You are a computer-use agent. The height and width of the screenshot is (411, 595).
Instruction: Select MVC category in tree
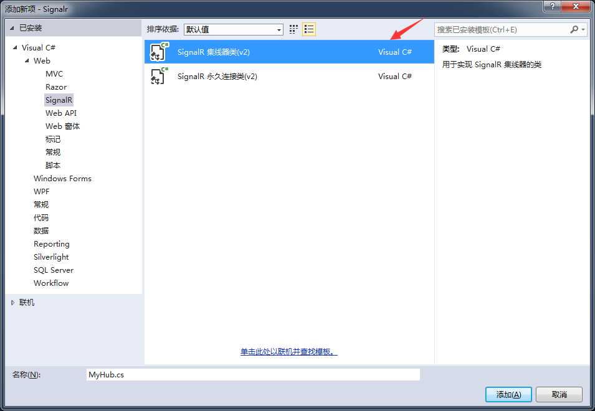(54, 74)
